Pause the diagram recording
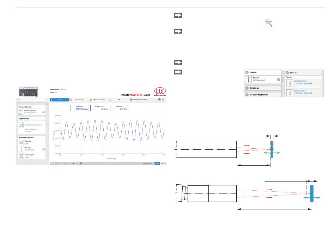The height and width of the screenshot is (232, 335). tap(66, 163)
